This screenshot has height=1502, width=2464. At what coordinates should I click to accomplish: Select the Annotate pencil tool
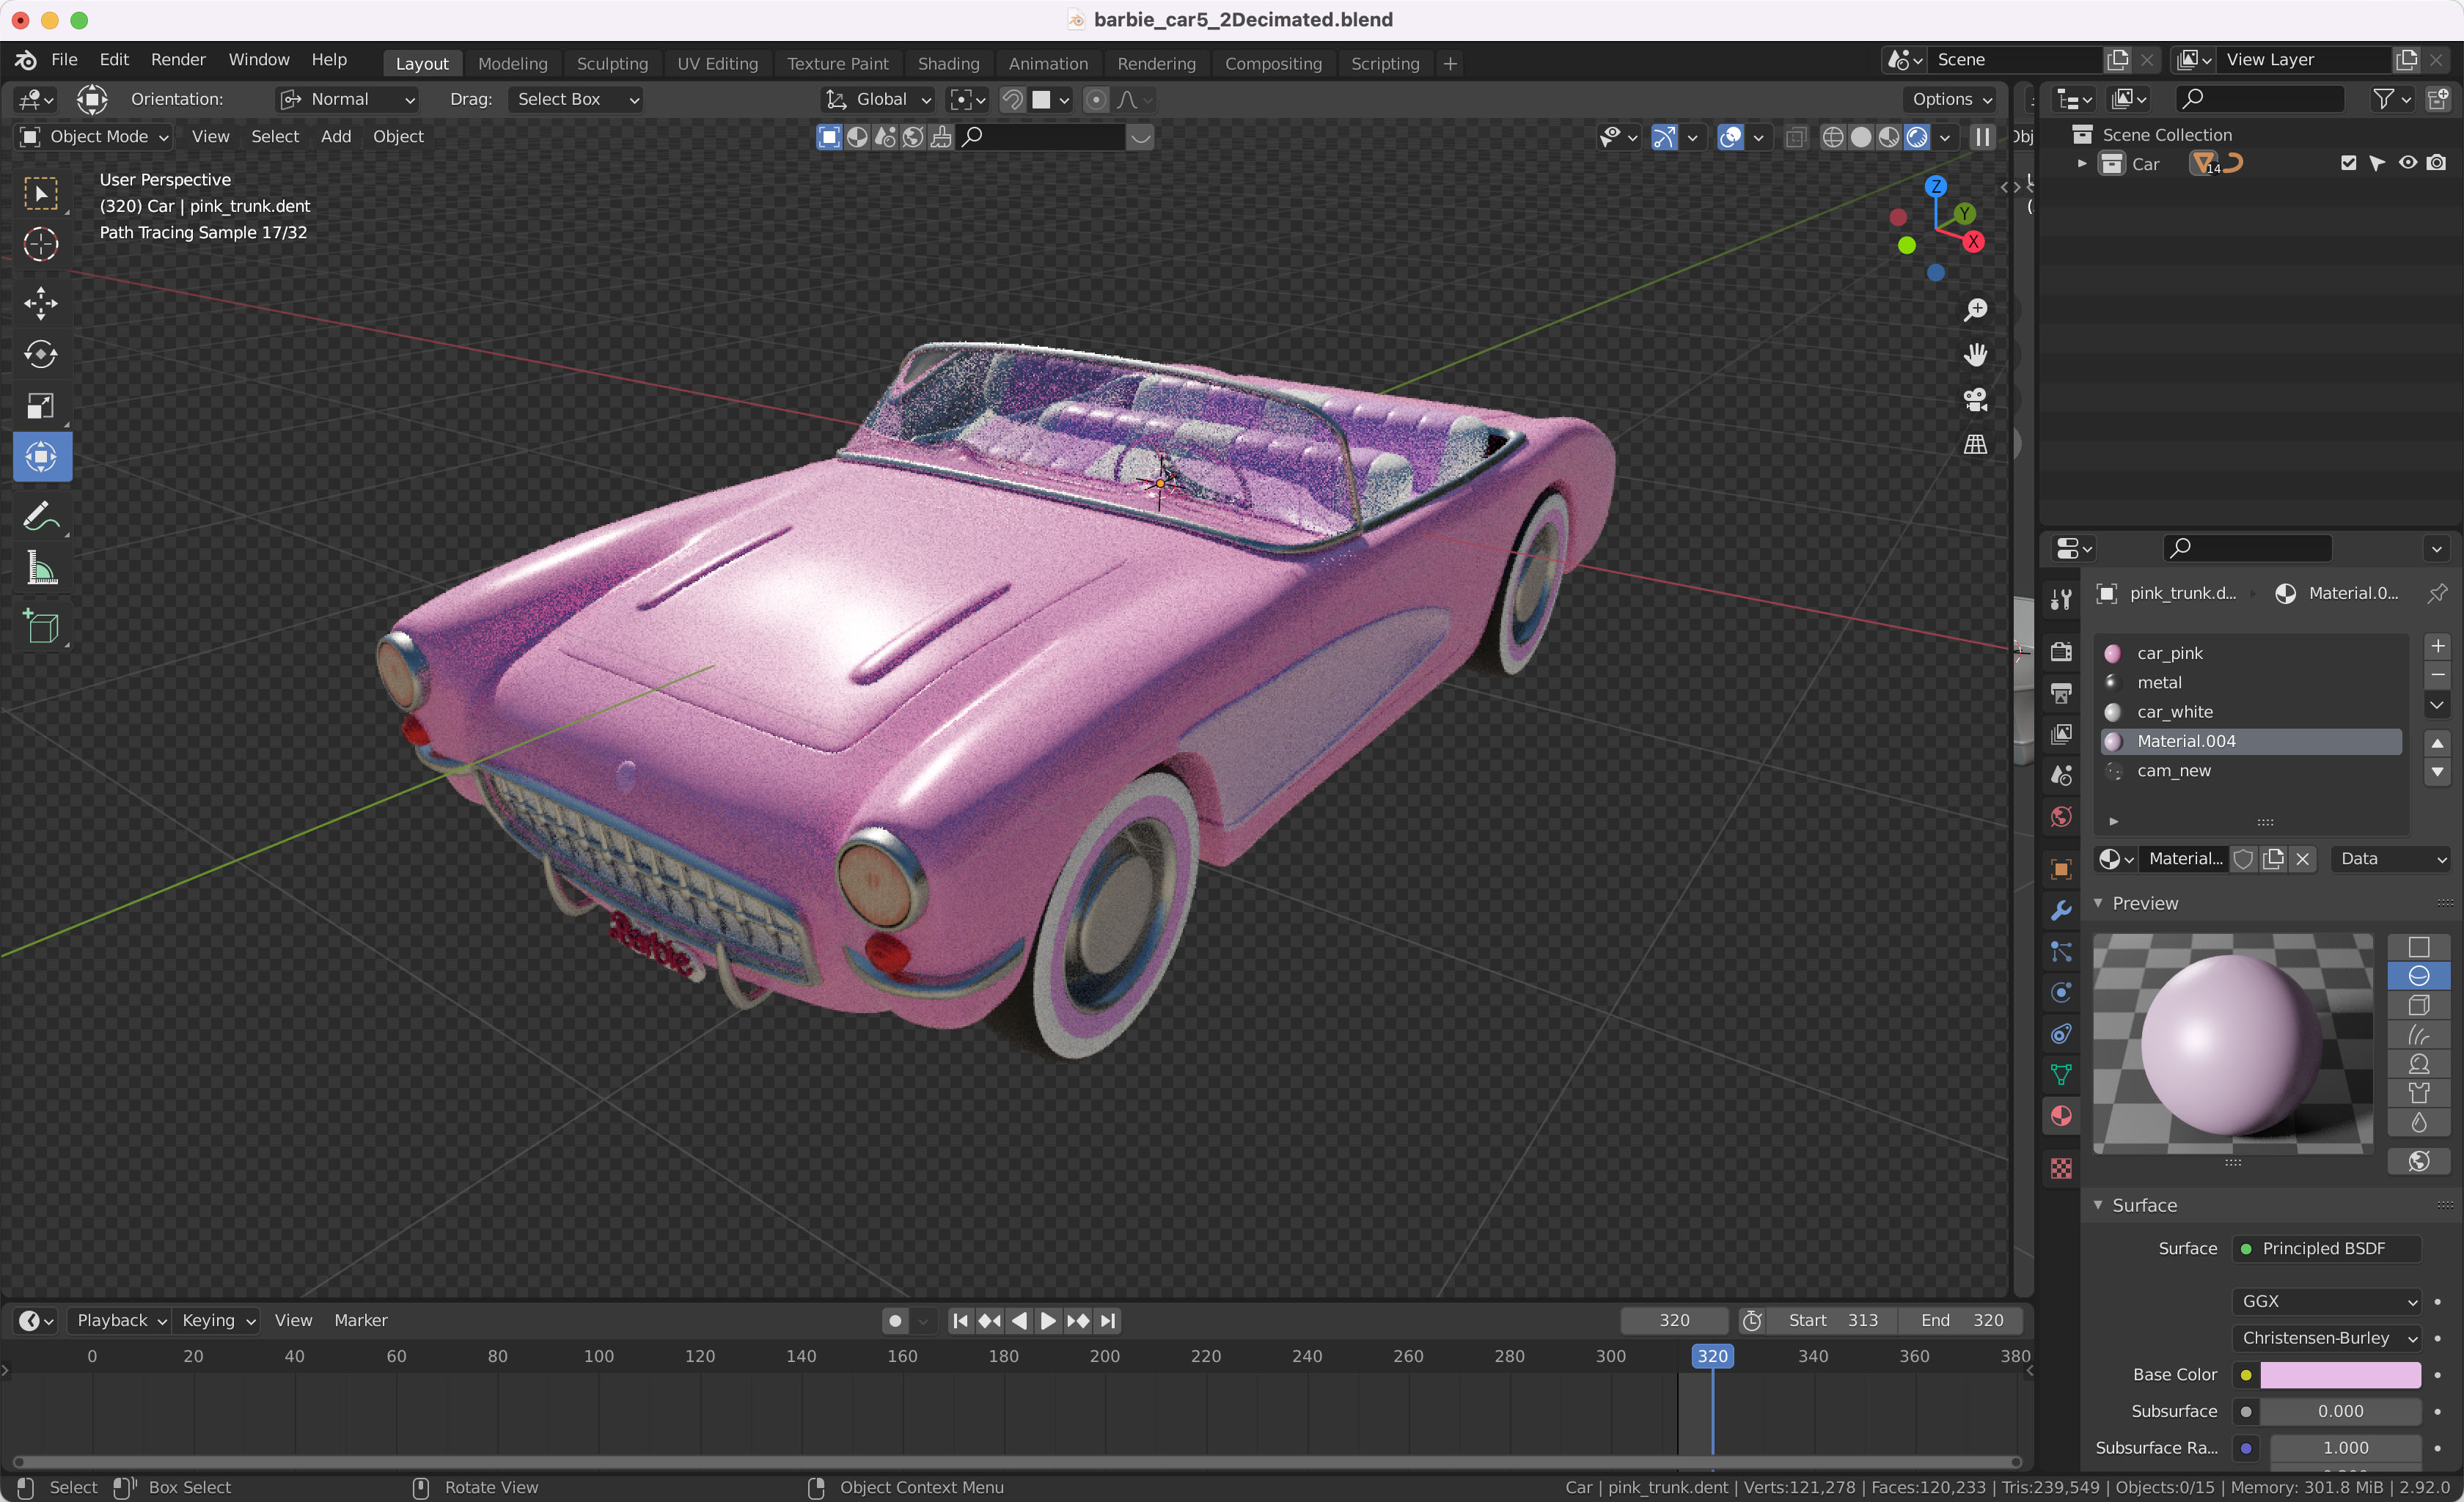click(41, 517)
